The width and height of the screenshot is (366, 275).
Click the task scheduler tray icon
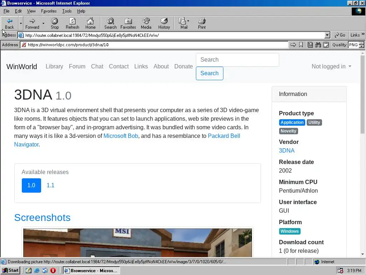[340, 271]
